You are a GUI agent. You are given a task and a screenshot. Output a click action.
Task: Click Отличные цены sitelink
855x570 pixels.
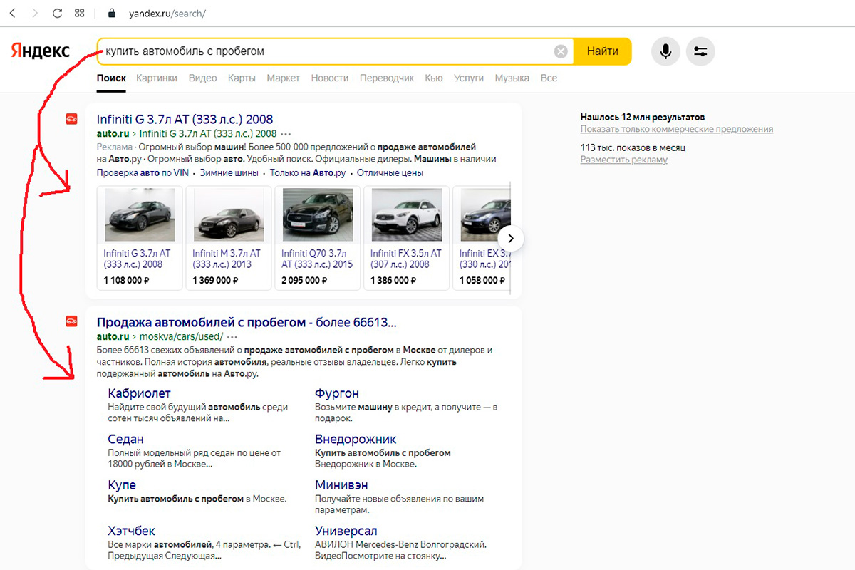point(390,173)
